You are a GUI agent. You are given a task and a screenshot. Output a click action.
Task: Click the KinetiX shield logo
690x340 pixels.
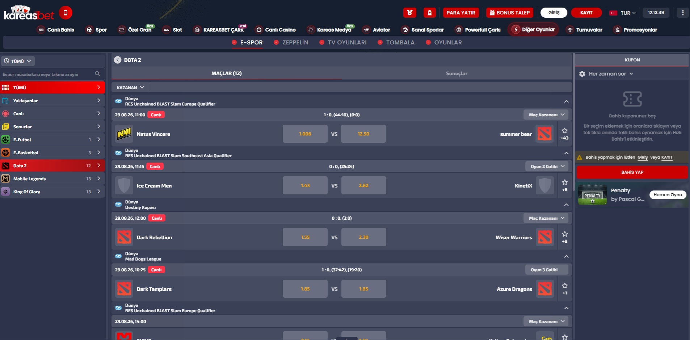544,185
